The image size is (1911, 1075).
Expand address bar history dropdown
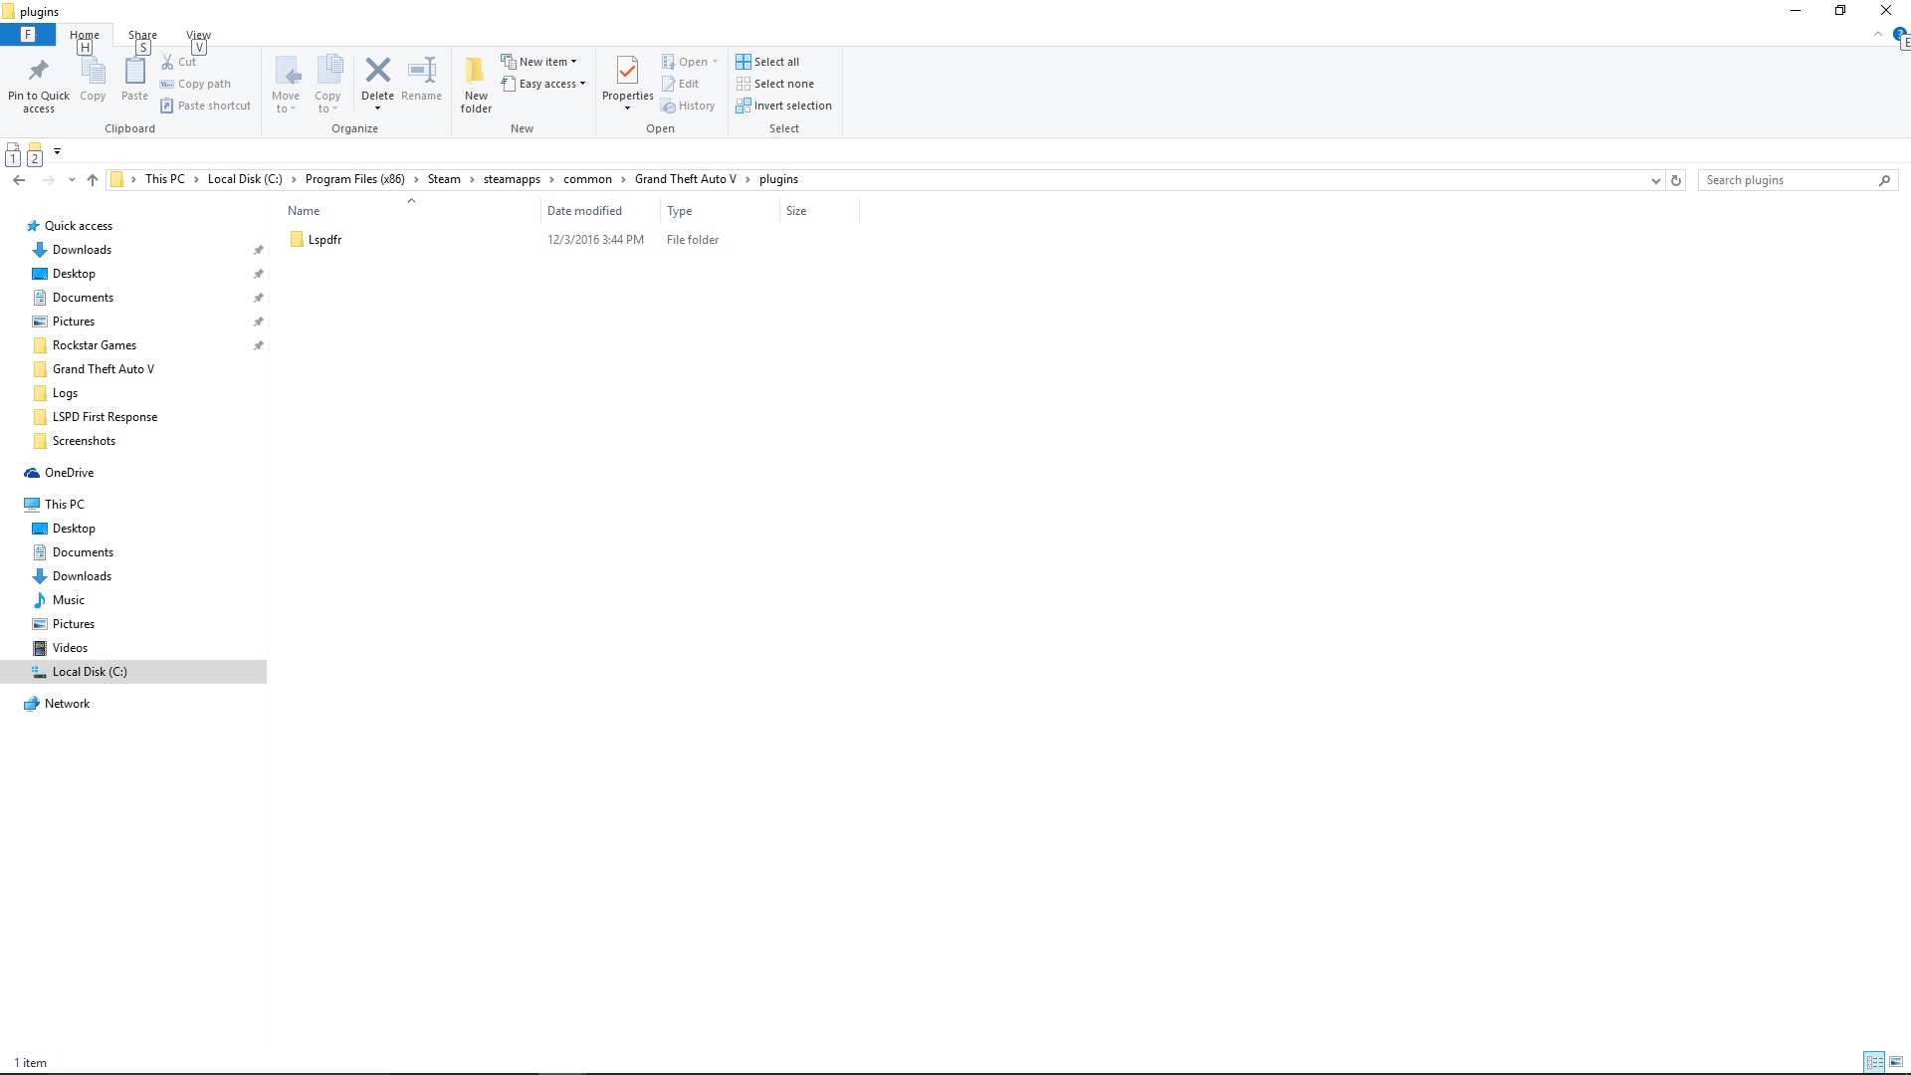coord(1655,180)
